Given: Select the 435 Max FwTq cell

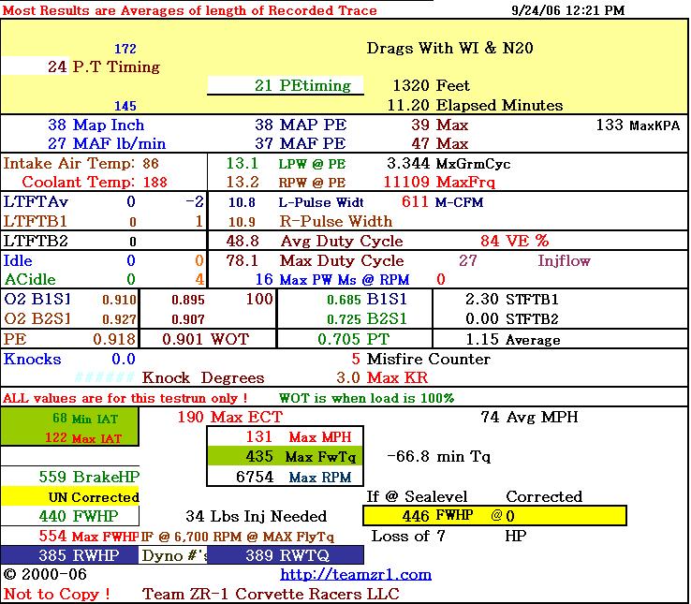Looking at the screenshot, I should (285, 456).
